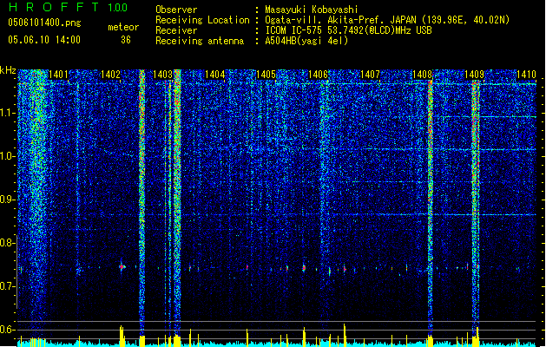Click the 1.0 frequency axis label
This screenshot has width=546, height=347.
[x=7, y=156]
